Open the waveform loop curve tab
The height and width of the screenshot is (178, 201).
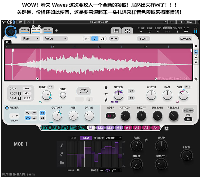7,42
